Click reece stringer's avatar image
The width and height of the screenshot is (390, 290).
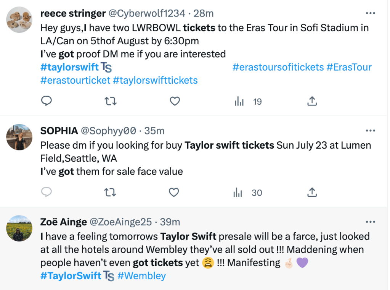click(19, 19)
